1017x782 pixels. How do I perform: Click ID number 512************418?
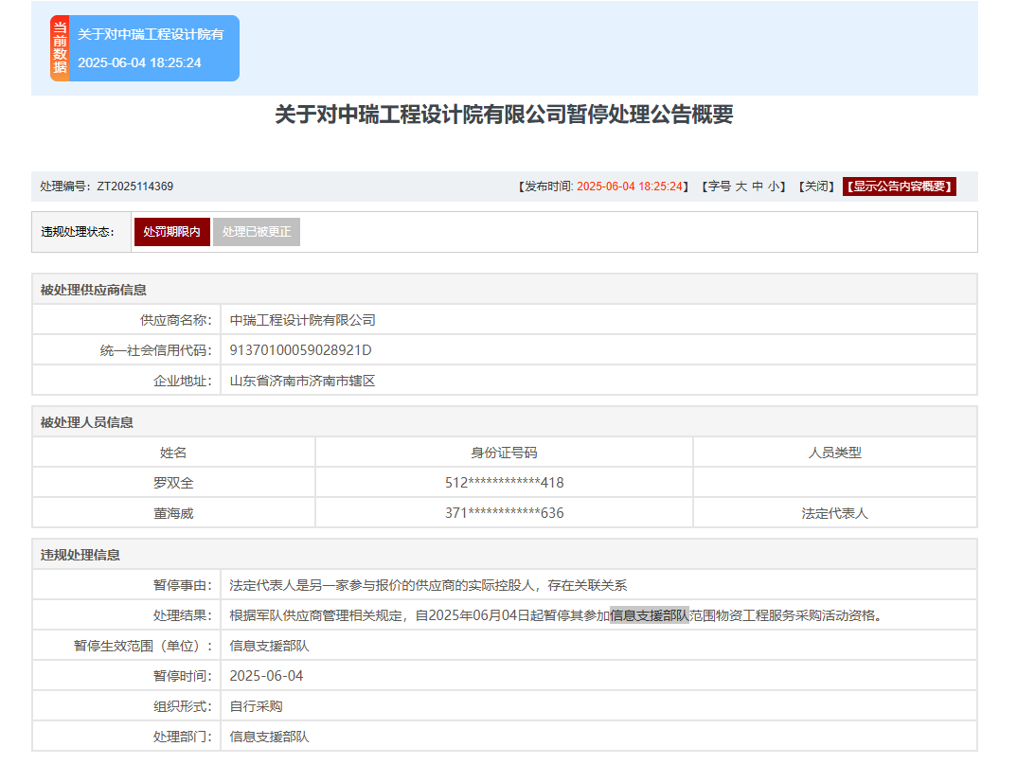pos(504,483)
